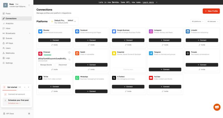
Task: Connect a Telegram account
Action: 165,70
